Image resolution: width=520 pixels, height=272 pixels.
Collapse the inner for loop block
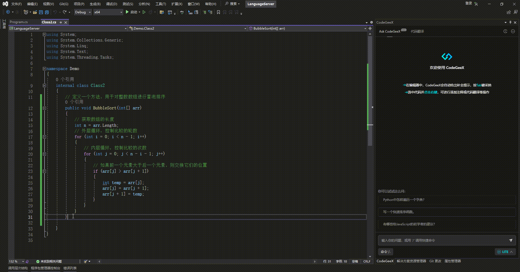44,154
